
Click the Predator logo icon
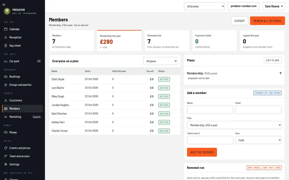pos(7,11)
